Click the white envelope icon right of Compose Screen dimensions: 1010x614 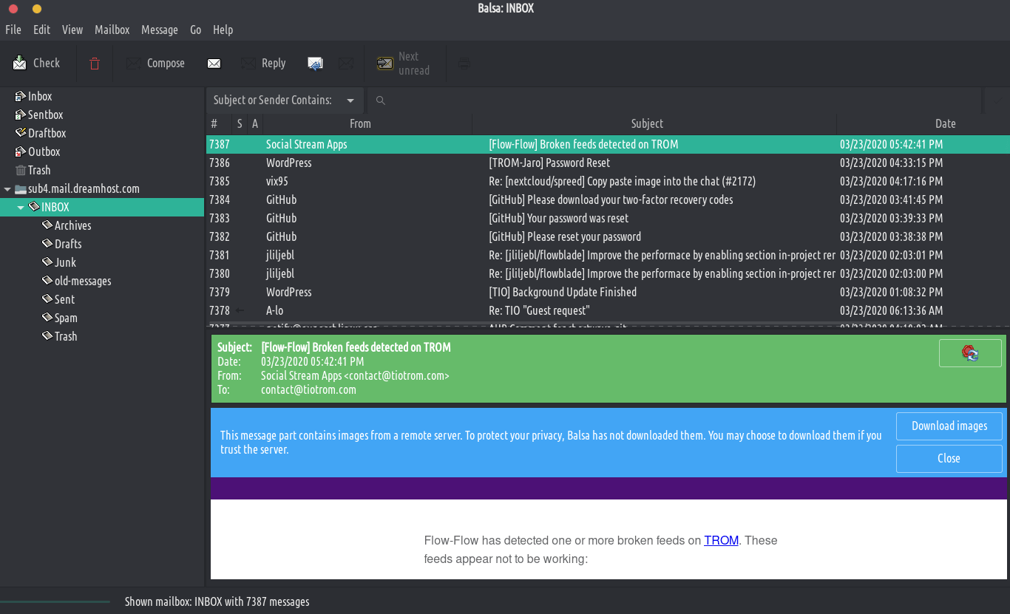[x=214, y=64]
